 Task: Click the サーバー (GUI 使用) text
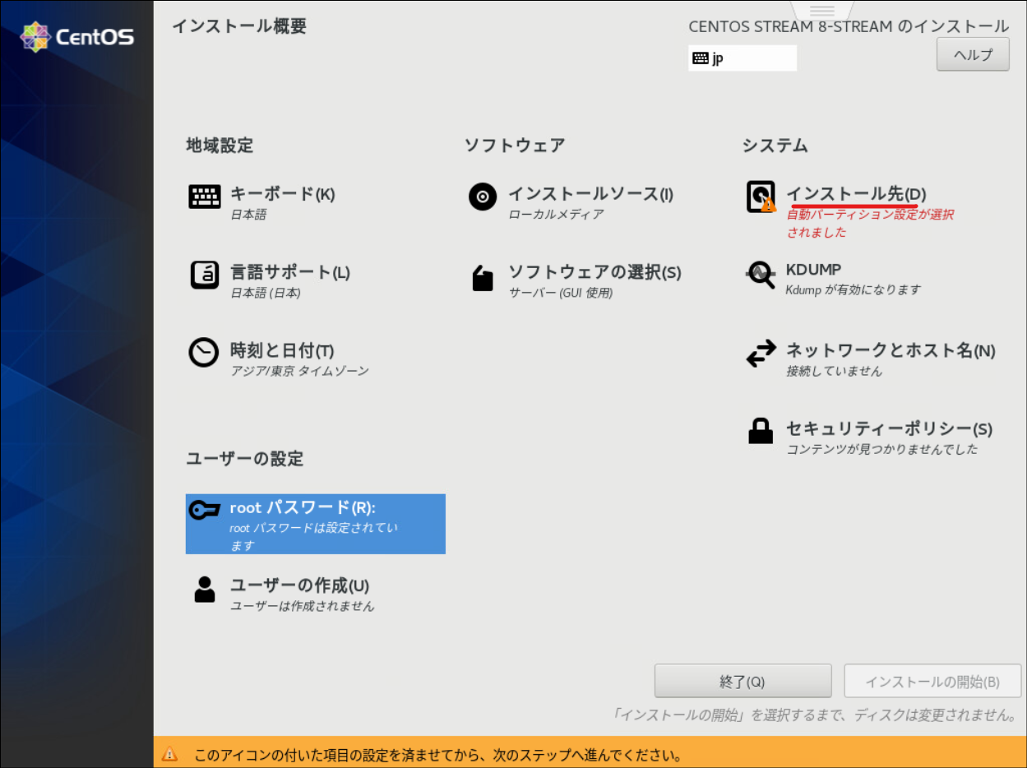(561, 293)
